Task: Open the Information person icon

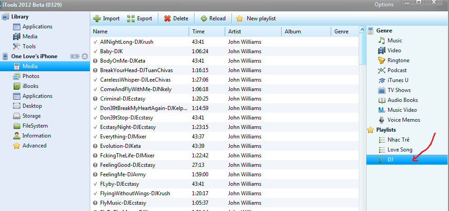Action: 17,136
